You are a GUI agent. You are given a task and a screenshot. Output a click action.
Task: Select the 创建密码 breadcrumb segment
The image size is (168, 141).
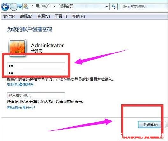coord(66,6)
